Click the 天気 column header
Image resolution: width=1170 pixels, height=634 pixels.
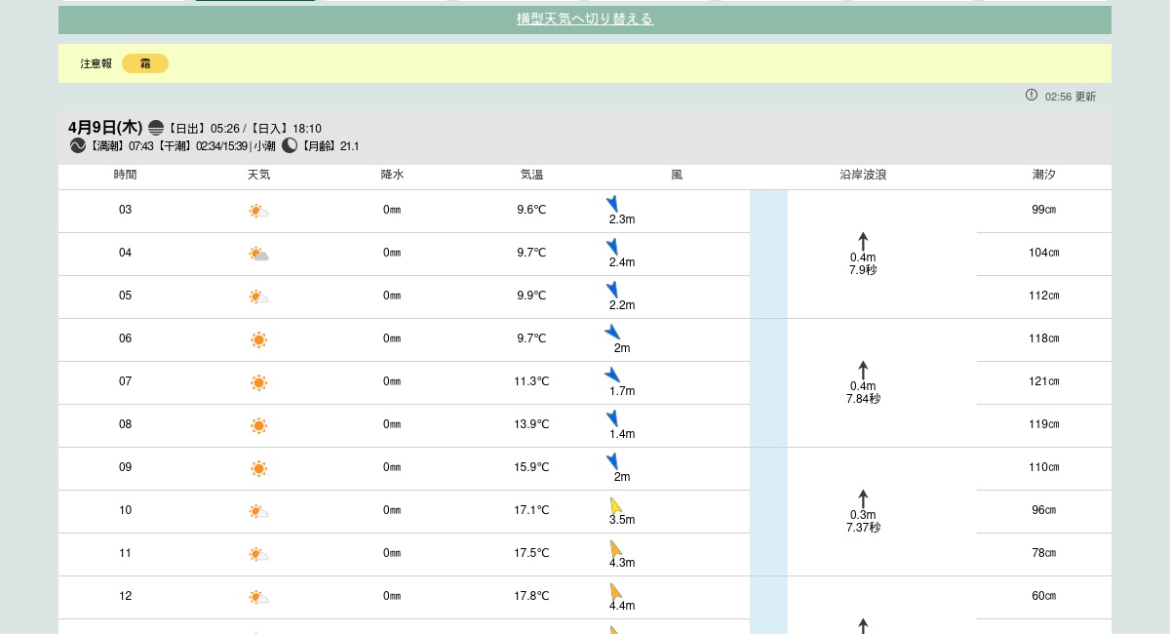click(258, 176)
